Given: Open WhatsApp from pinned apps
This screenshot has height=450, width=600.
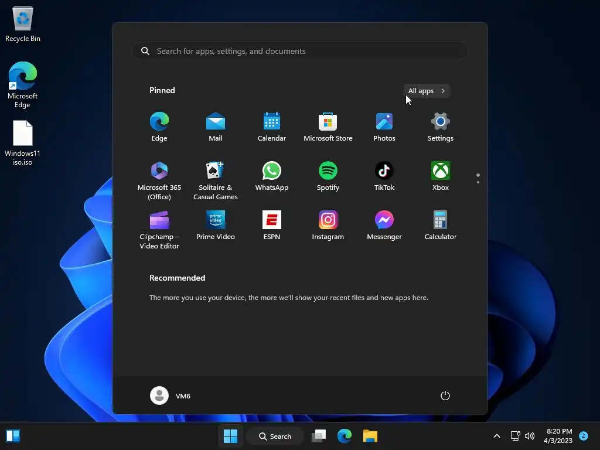Looking at the screenshot, I should [x=272, y=176].
